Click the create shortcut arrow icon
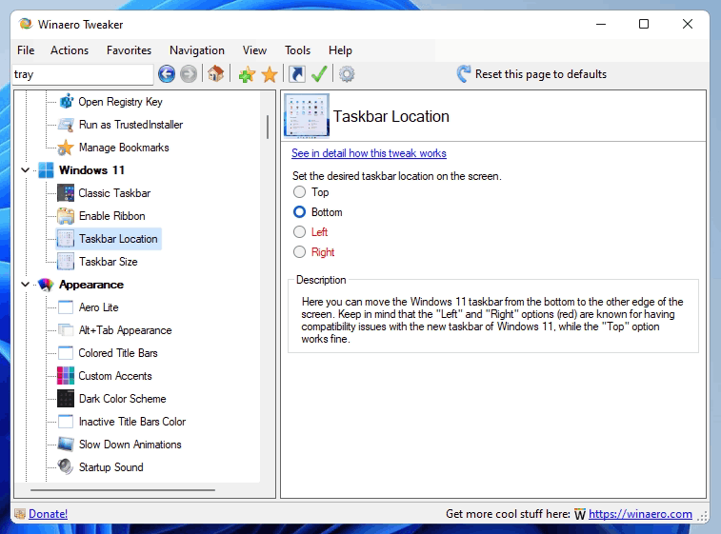This screenshot has height=534, width=721. (x=297, y=74)
